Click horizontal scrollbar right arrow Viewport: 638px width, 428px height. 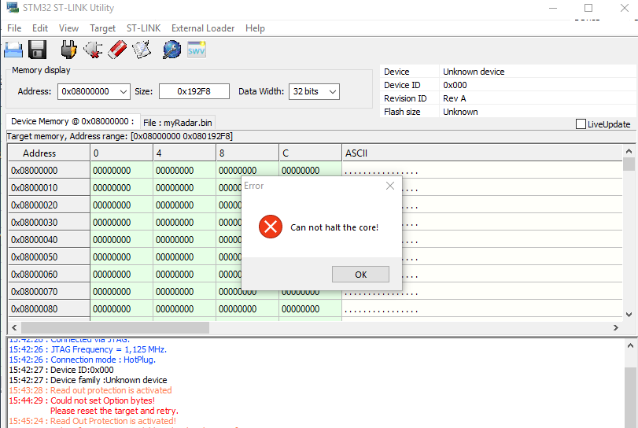(616, 327)
